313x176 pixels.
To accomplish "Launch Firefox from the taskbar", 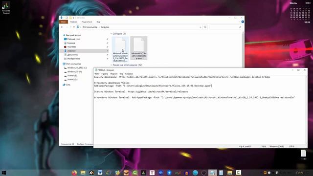I will pos(74,173).
